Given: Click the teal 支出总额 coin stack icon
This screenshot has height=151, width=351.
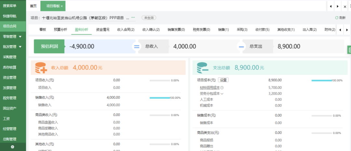Looking at the screenshot, I should [202, 68].
